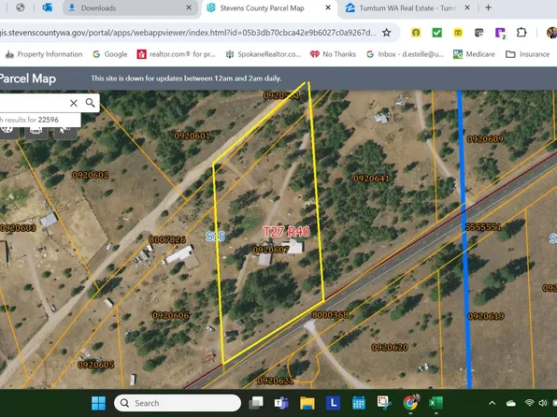Click the T27 R40 township label
The height and width of the screenshot is (417, 557).
[286, 232]
